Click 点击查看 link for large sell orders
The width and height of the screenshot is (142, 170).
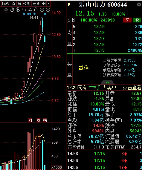click(132, 88)
